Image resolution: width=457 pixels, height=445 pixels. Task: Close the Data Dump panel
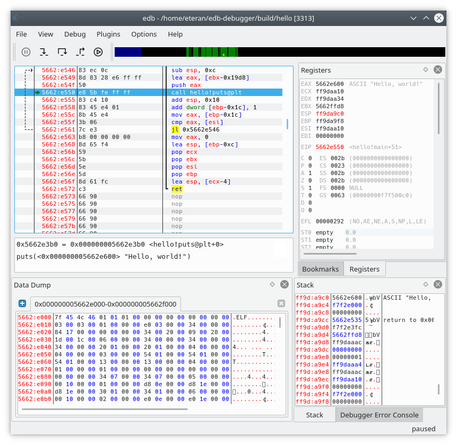pos(284,284)
